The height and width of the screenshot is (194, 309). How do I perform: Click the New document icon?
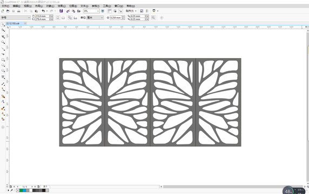3,11
